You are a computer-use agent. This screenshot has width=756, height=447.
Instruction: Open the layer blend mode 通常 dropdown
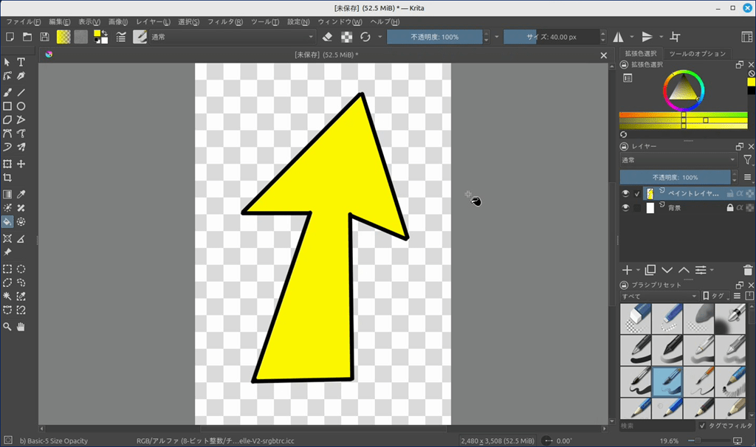point(678,160)
